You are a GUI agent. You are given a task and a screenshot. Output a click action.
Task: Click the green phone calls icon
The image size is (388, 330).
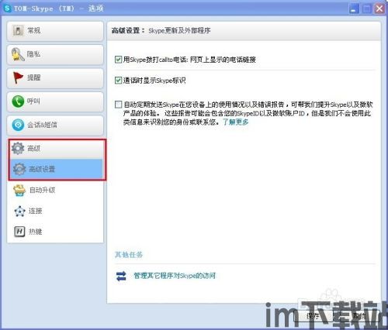click(18, 101)
